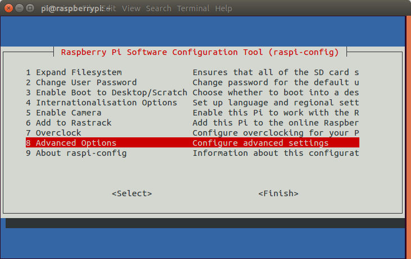The width and height of the screenshot is (411, 259).
Task: Open the Edit menu
Action: pos(109,8)
